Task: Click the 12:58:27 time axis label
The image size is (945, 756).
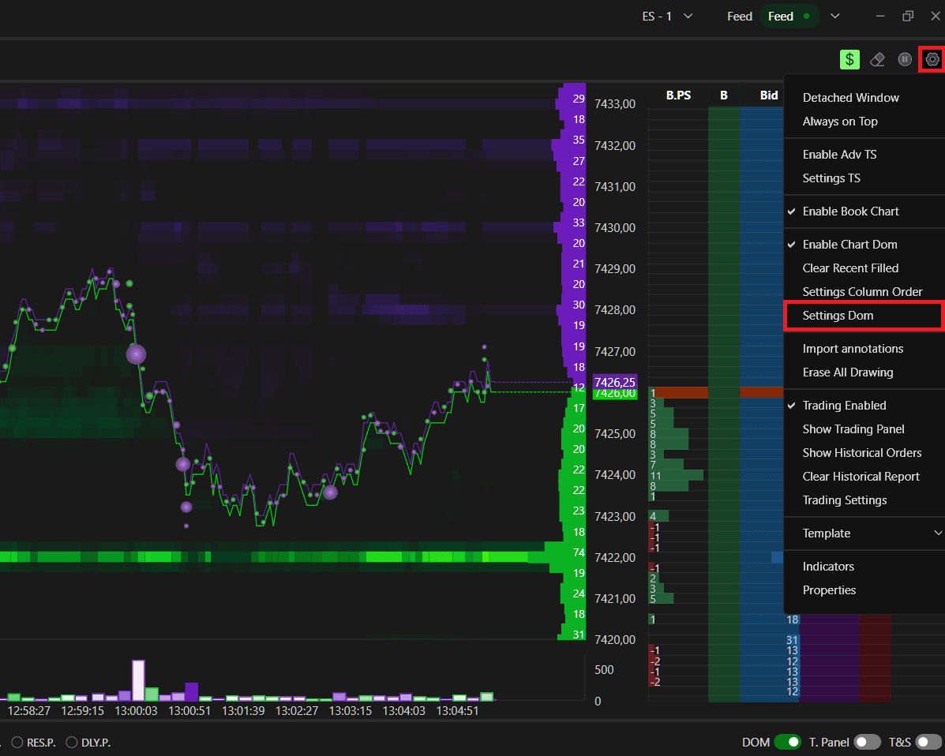Action: pyautogui.click(x=29, y=711)
